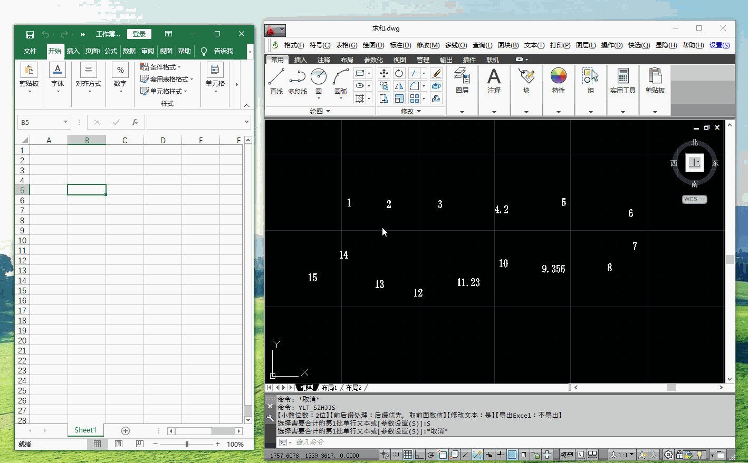Image resolution: width=748 pixels, height=463 pixels.
Task: Open the WCS coordinate system dropdown
Action: [x=694, y=199]
